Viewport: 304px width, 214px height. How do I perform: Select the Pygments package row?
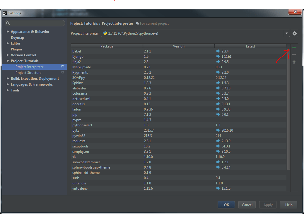(179, 72)
